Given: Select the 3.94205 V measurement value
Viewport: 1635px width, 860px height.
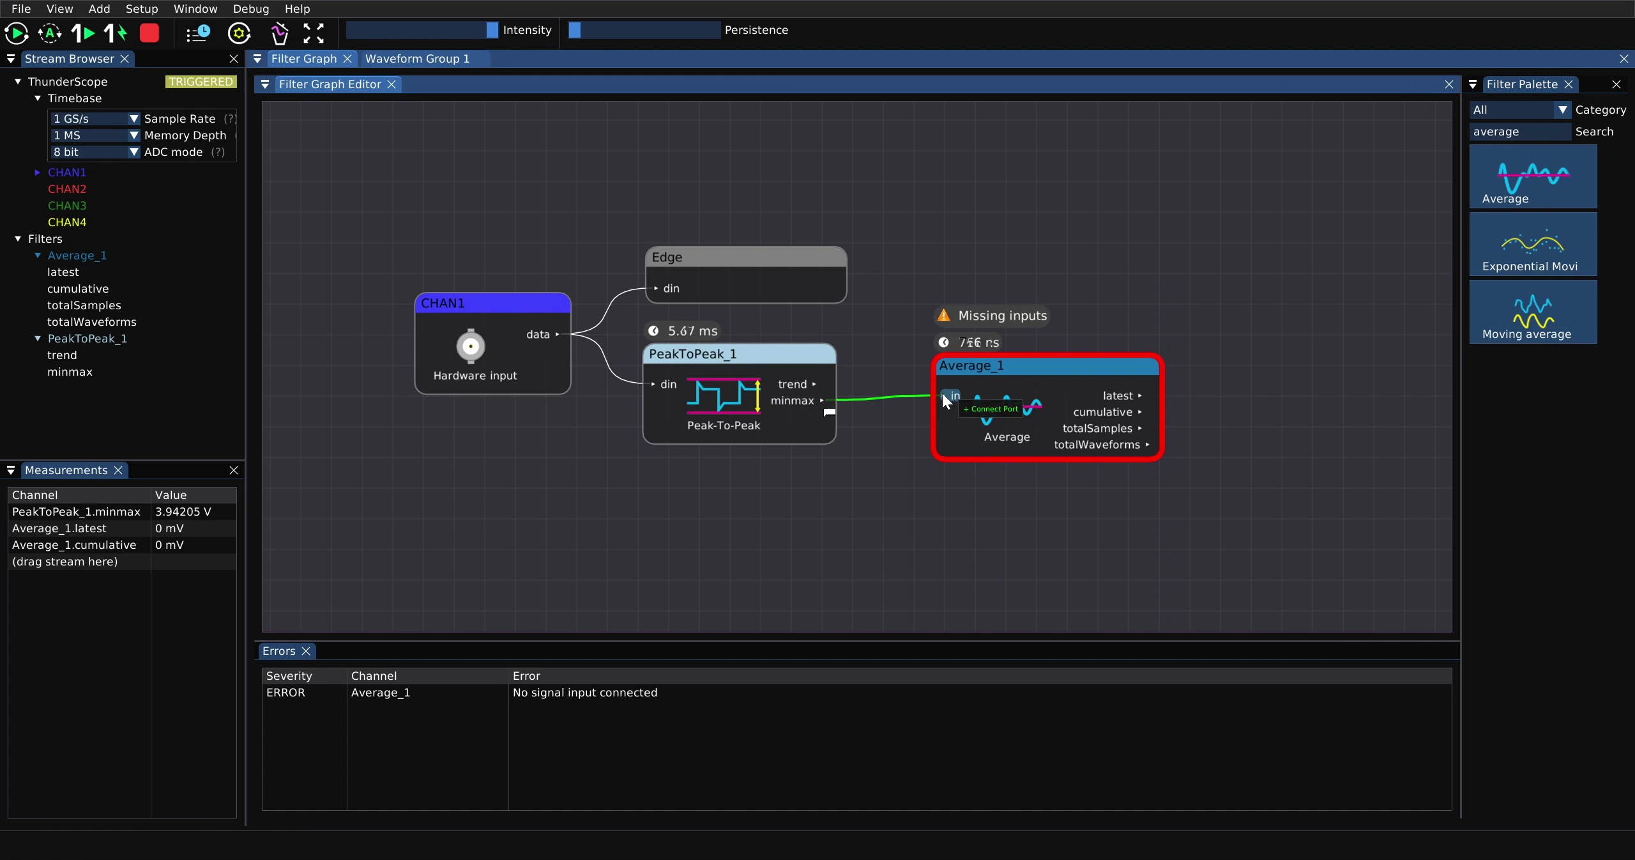Looking at the screenshot, I should (183, 512).
